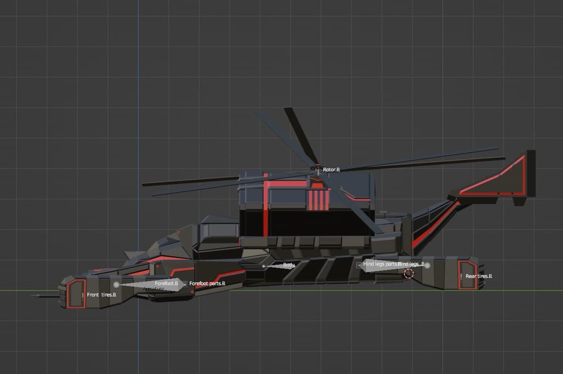Screen dimensions: 563x374
Task: Select the Rear tires.B bone label
Action: click(x=478, y=276)
